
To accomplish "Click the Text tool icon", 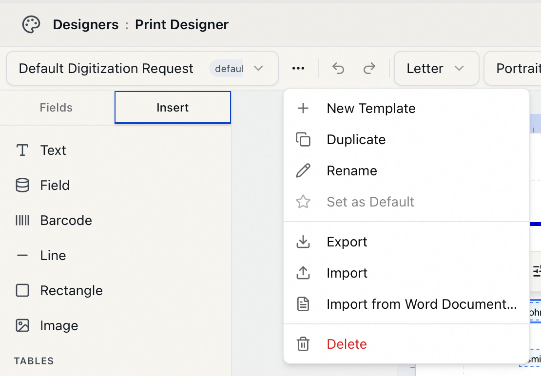I will (x=22, y=150).
